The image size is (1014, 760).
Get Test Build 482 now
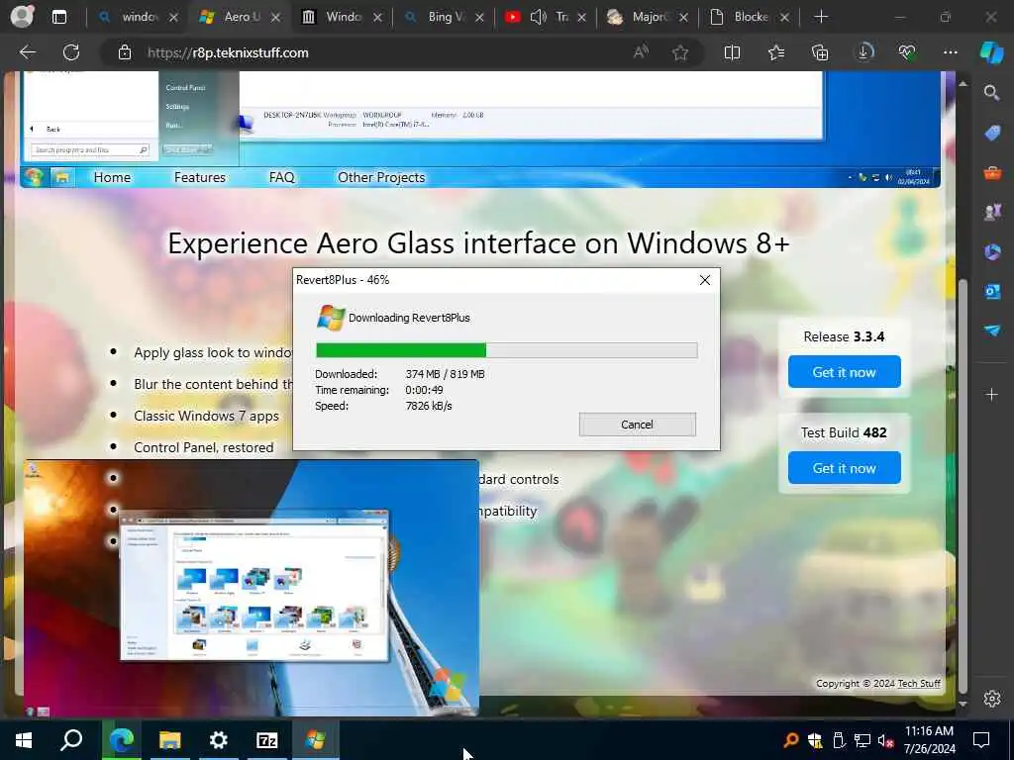(x=844, y=468)
